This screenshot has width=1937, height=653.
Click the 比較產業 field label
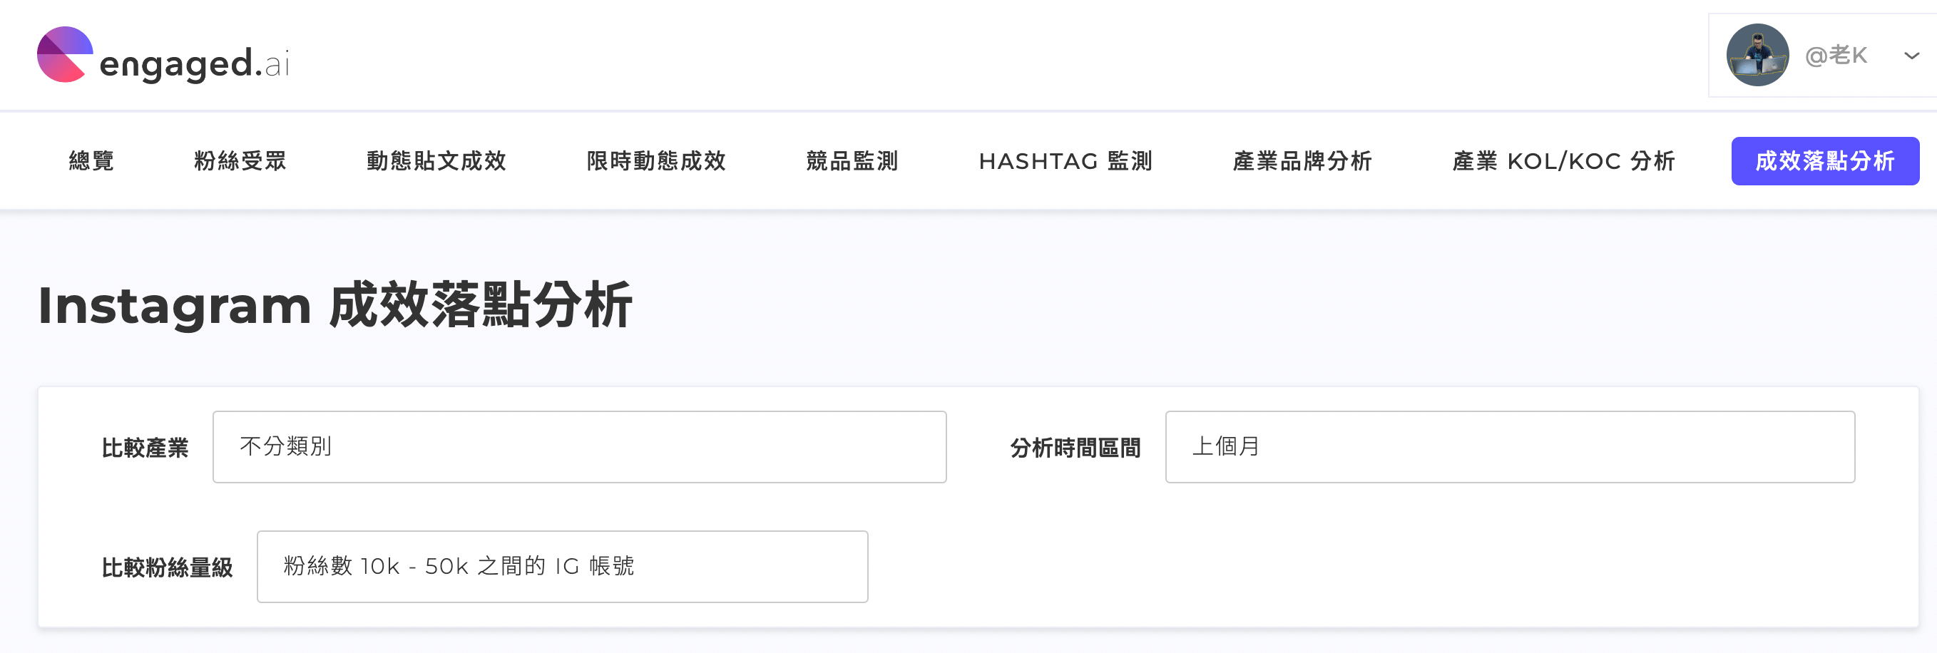click(144, 448)
